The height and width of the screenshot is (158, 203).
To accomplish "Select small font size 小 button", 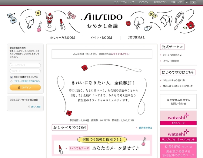I will 187,2.
